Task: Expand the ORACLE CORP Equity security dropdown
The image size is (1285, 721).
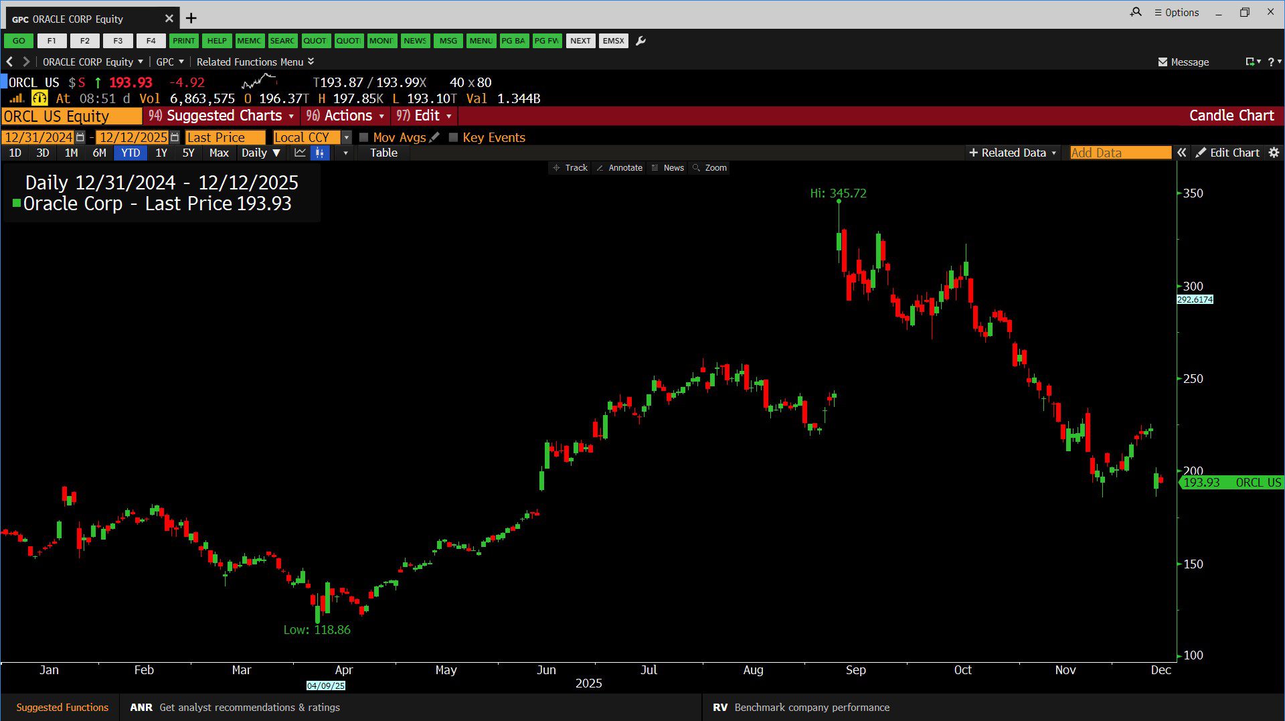Action: click(93, 62)
